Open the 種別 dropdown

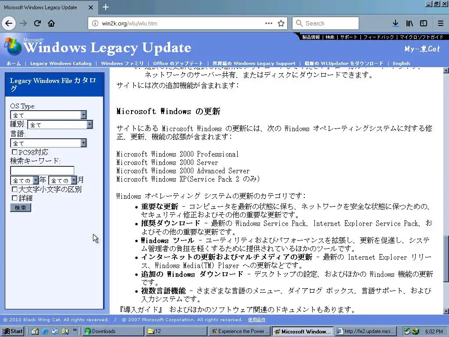[60, 124]
